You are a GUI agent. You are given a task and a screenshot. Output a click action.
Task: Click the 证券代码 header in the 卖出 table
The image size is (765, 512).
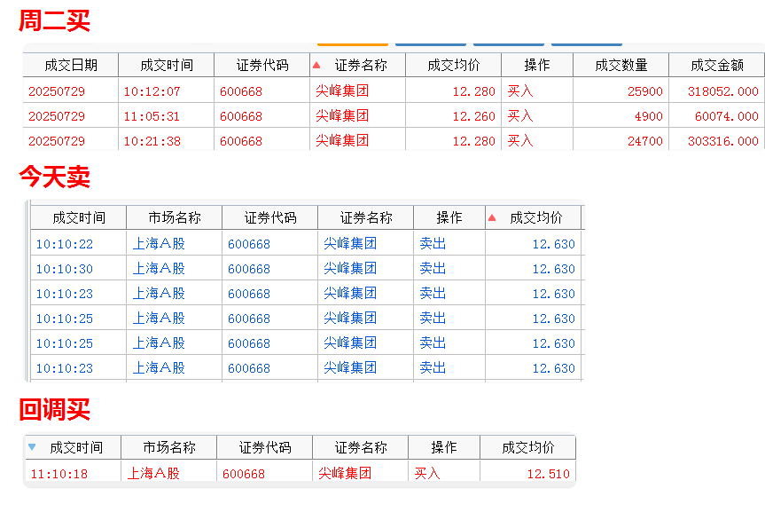[269, 217]
